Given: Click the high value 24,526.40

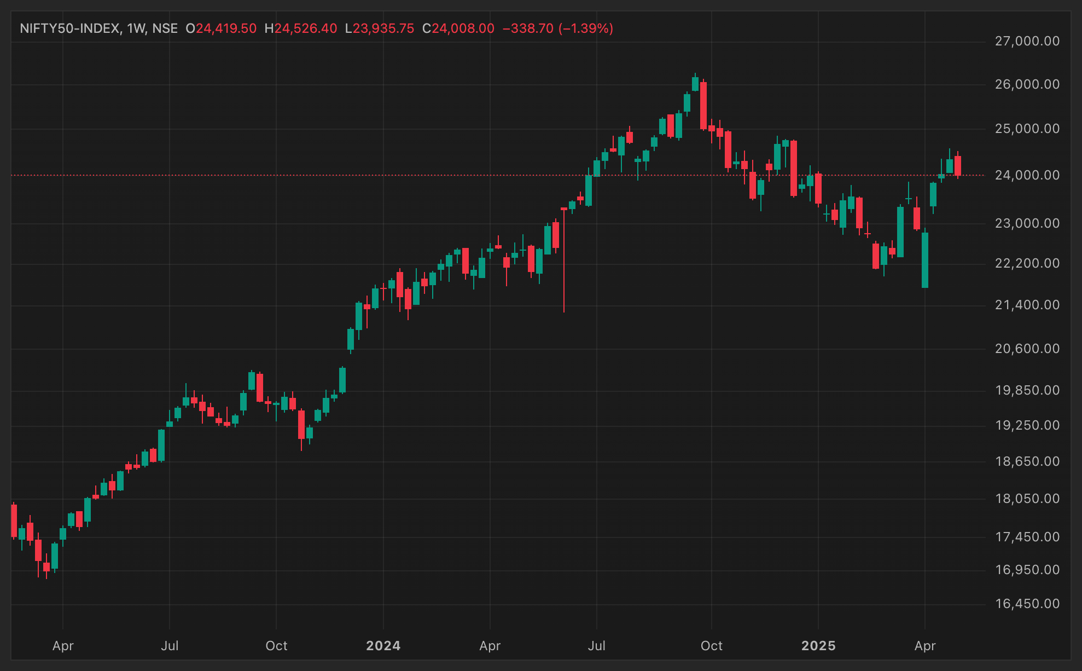Looking at the screenshot, I should coord(306,28).
